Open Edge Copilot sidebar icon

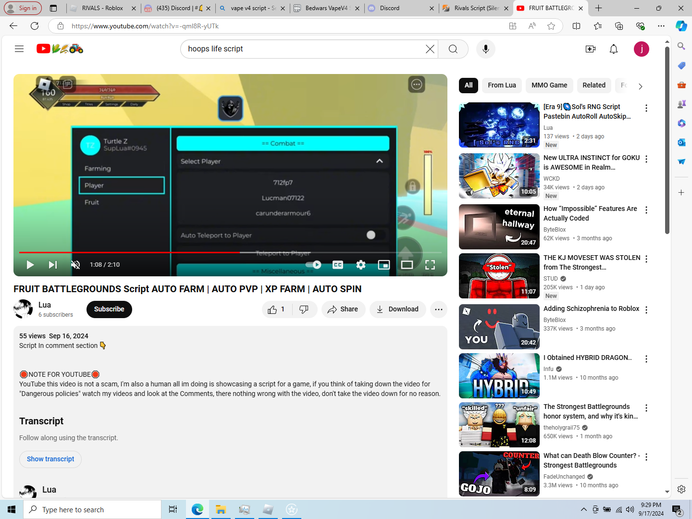[681, 26]
